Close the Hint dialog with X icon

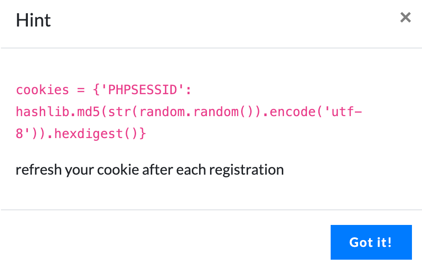(x=405, y=17)
